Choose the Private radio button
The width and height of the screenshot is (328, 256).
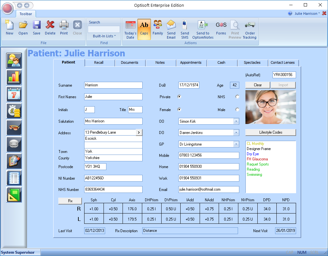179,97
